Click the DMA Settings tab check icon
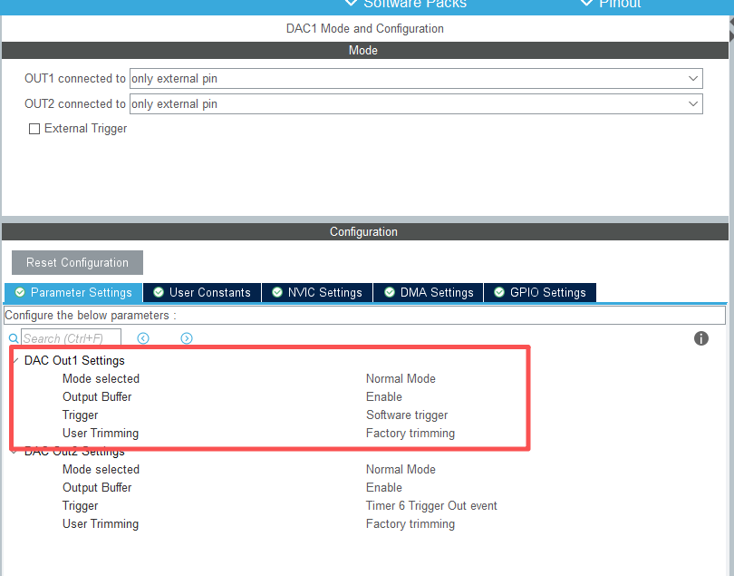The image size is (734, 576). point(390,292)
